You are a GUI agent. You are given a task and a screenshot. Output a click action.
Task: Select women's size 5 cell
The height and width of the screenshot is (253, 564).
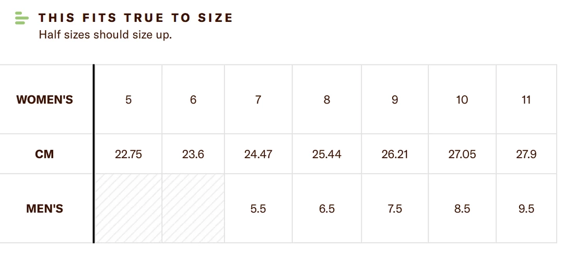tap(128, 99)
